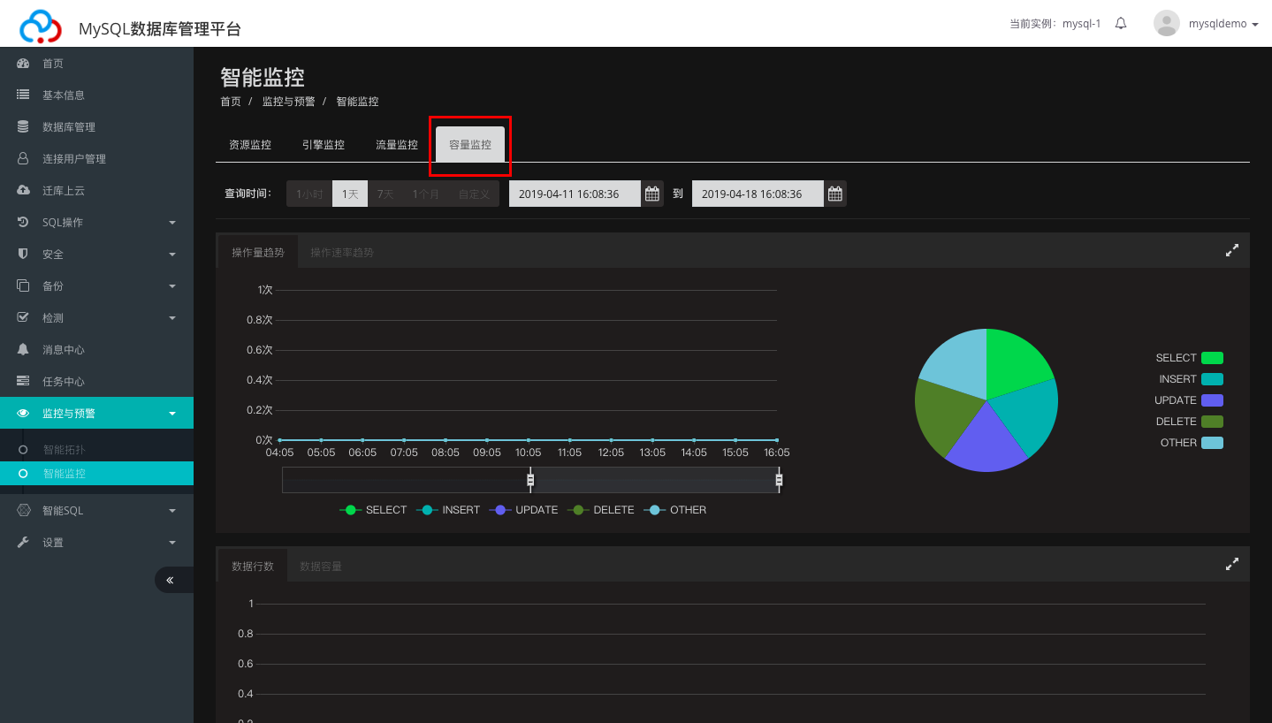Select the 智能拓扑 radio item in sidebar
Image resolution: width=1272 pixels, height=723 pixels.
(24, 450)
